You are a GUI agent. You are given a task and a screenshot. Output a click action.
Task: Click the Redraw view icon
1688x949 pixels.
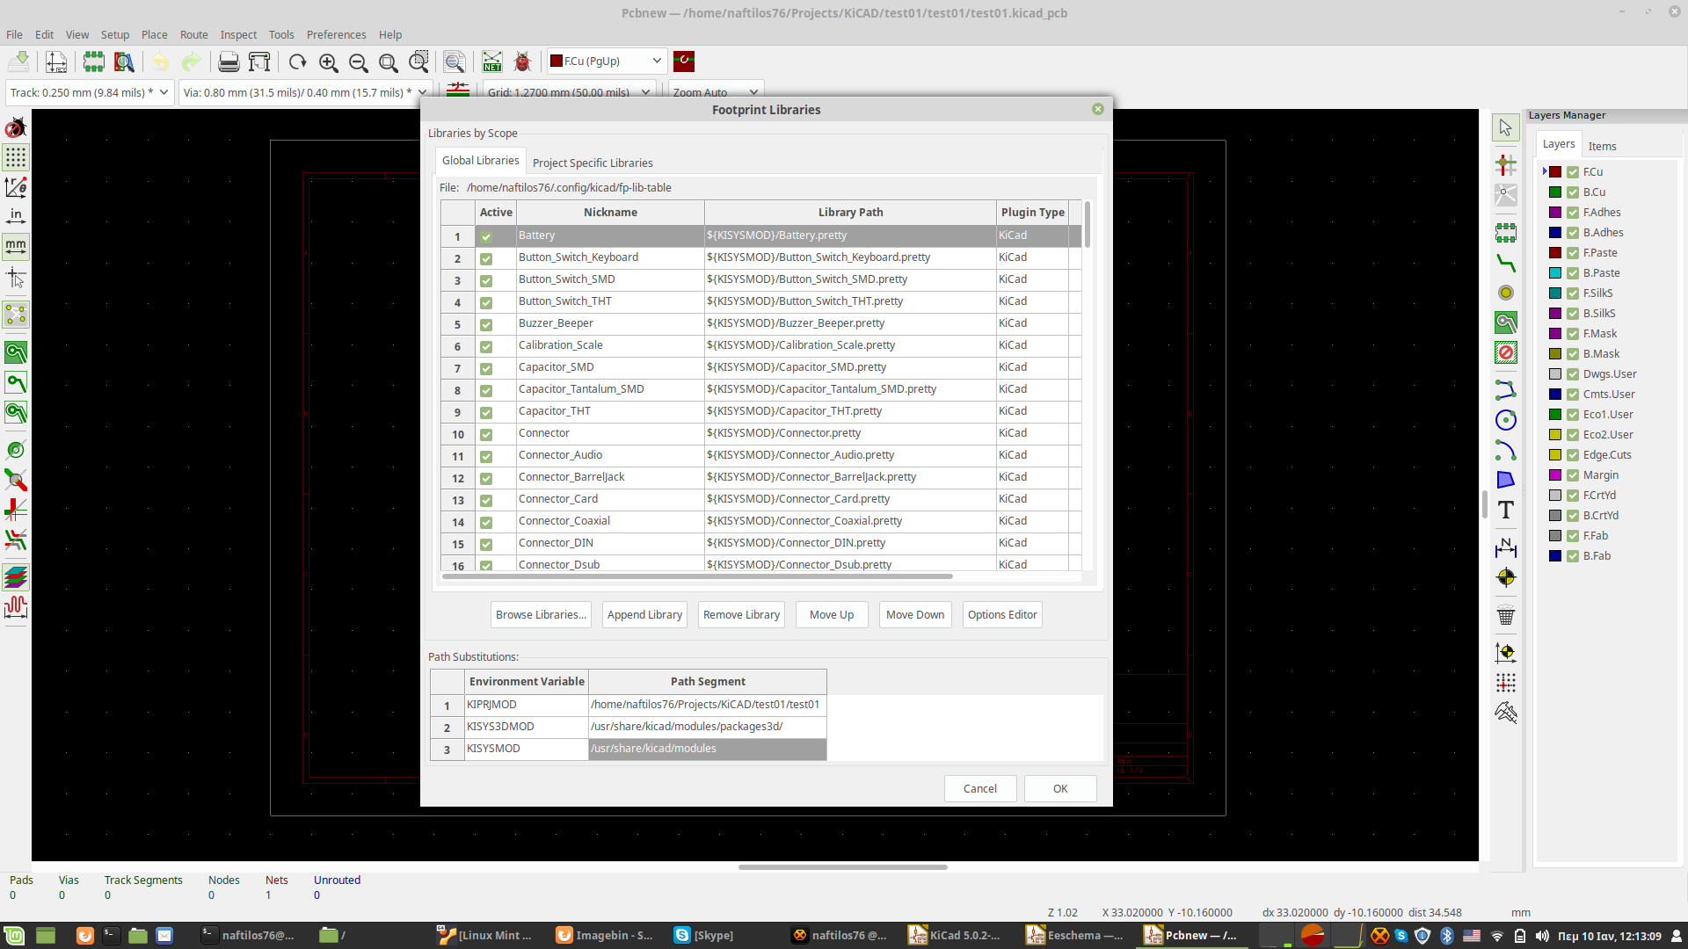point(298,62)
